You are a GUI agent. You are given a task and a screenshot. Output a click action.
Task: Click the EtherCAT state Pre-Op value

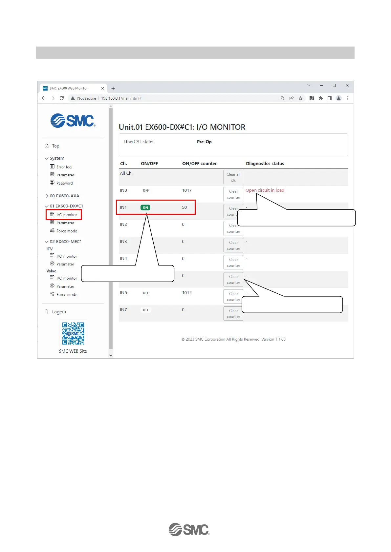pyautogui.click(x=204, y=142)
